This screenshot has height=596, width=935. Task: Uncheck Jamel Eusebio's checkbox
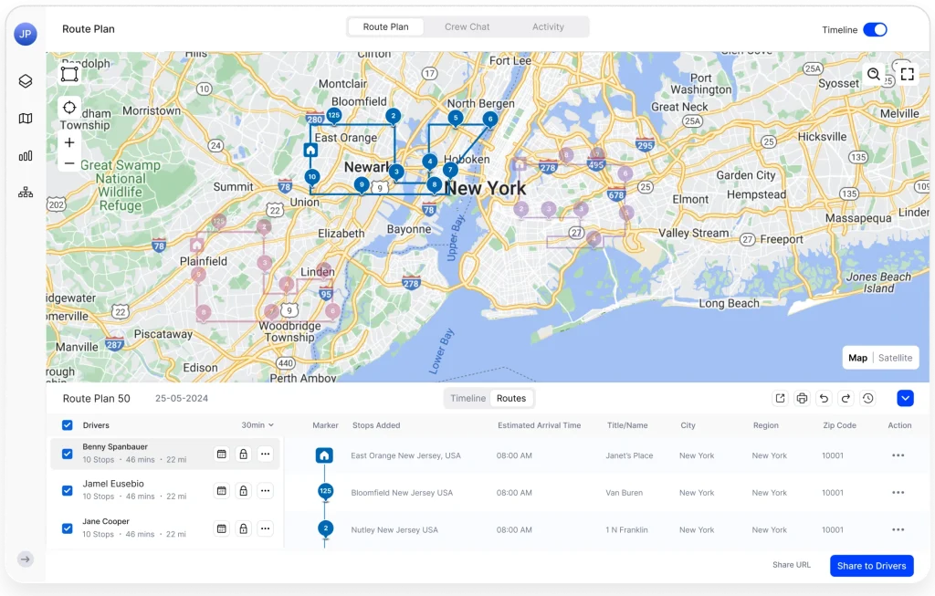click(68, 491)
